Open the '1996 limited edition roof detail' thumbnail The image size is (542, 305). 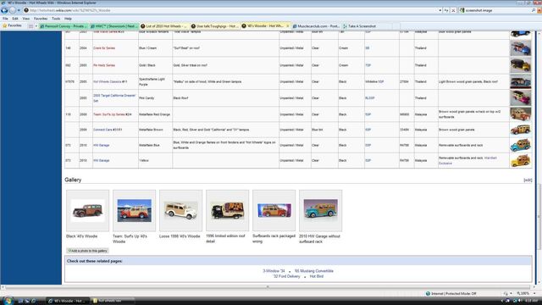click(x=228, y=211)
